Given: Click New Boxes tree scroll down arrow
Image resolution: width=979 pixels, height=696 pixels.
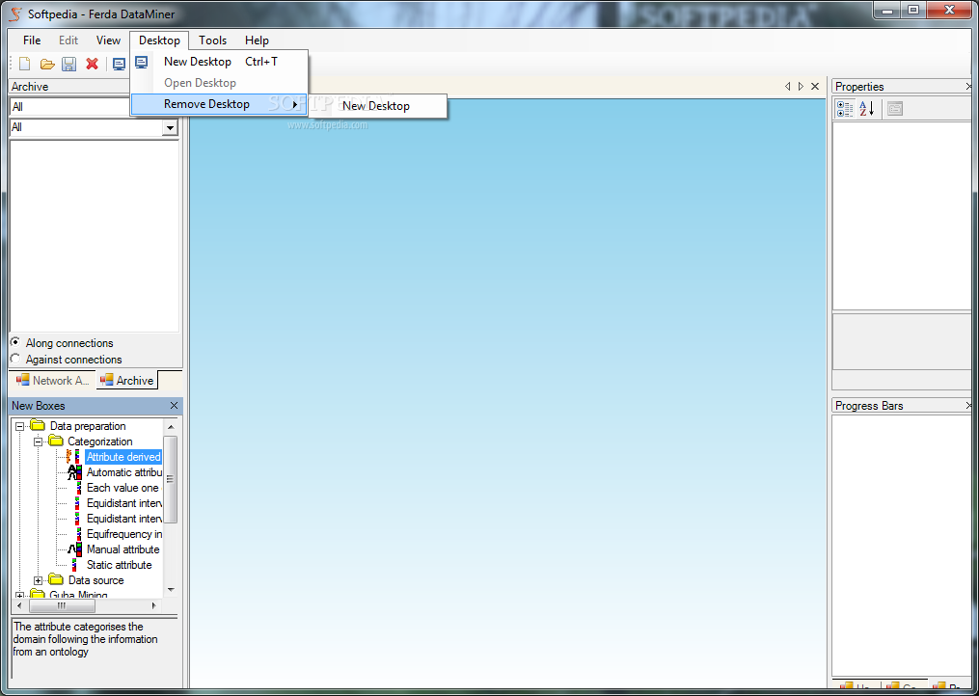Looking at the screenshot, I should [x=171, y=590].
